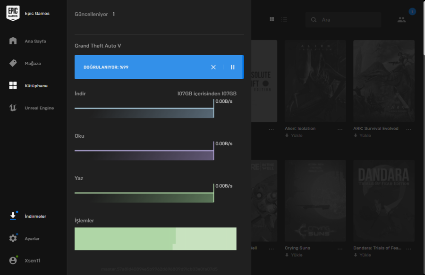Click the Yaz write speed graph
Viewport: 425px width, 275px height.
tap(144, 193)
